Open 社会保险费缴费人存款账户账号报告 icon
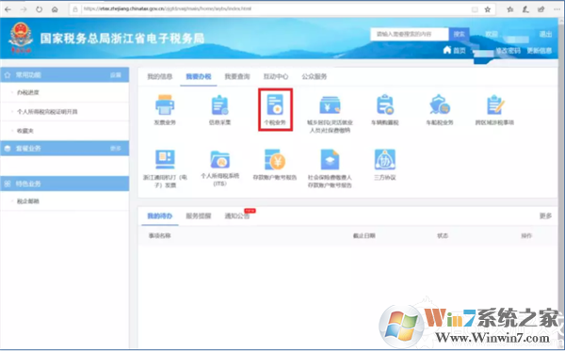 [330, 159]
